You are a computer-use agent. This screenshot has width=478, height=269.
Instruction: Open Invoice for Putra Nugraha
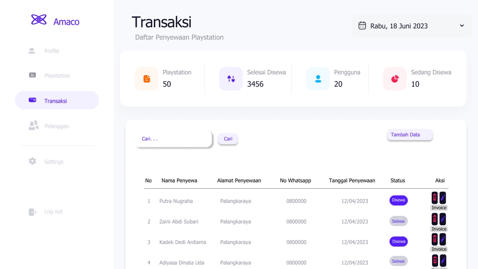(439, 208)
